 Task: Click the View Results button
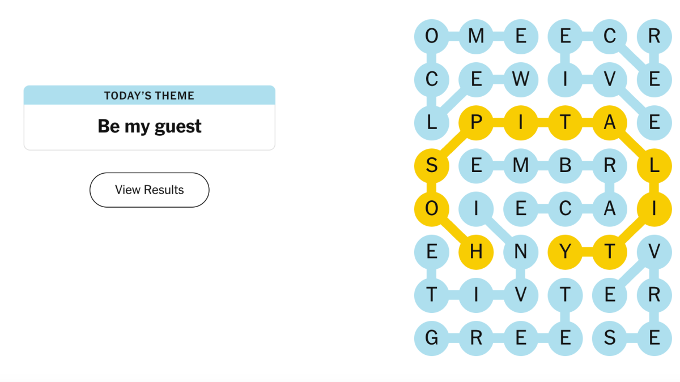click(x=149, y=190)
